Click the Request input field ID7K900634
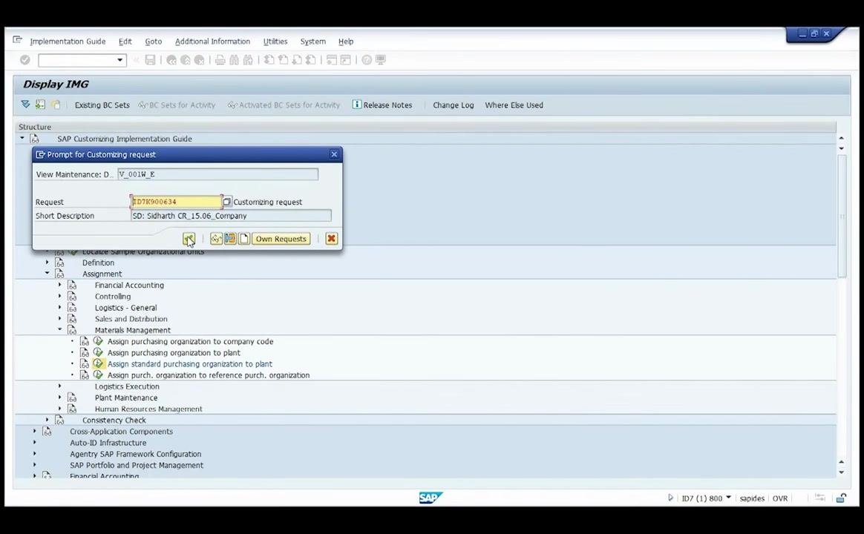This screenshot has height=534, width=864. point(177,202)
